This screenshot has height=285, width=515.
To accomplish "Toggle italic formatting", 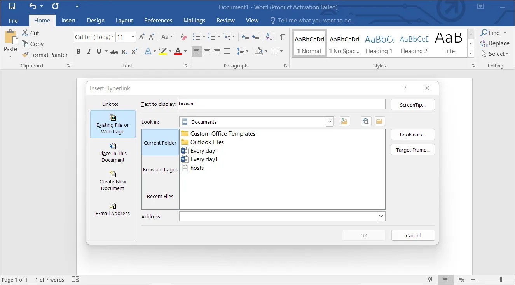I will (x=89, y=51).
